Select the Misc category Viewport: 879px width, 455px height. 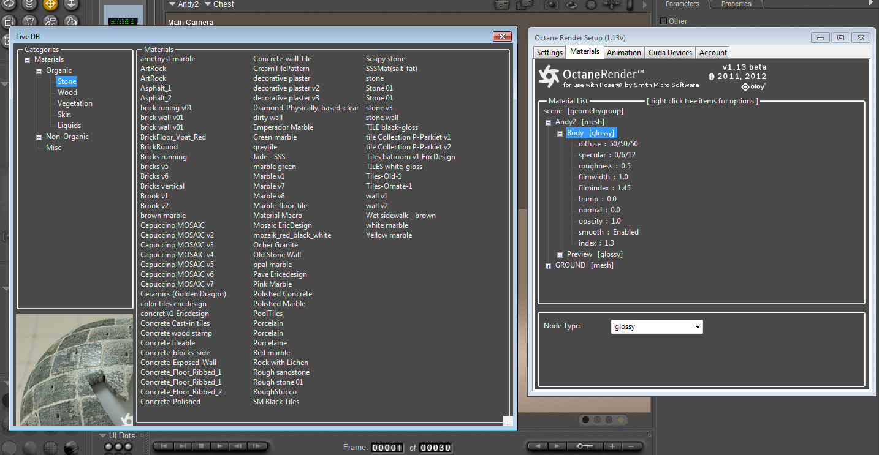tap(53, 148)
